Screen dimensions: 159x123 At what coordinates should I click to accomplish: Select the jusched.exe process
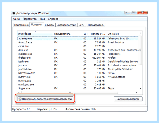coord(78,69)
